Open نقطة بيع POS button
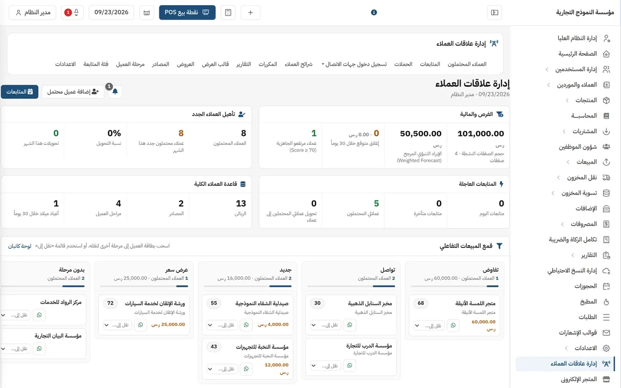The width and height of the screenshot is (621, 388). coord(187,12)
